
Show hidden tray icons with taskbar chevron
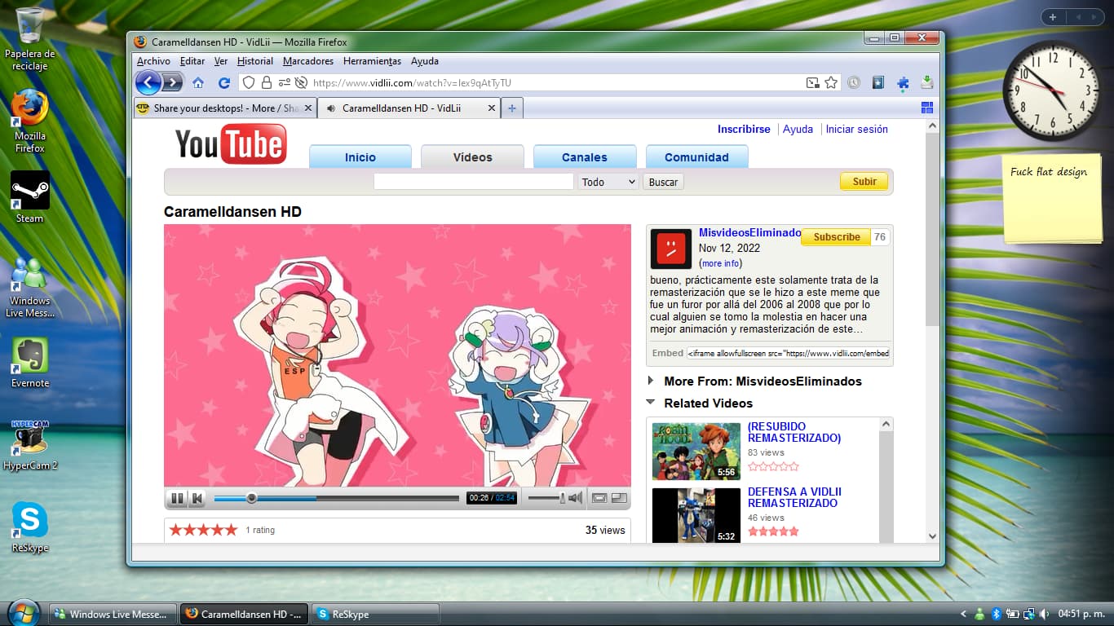point(964,614)
